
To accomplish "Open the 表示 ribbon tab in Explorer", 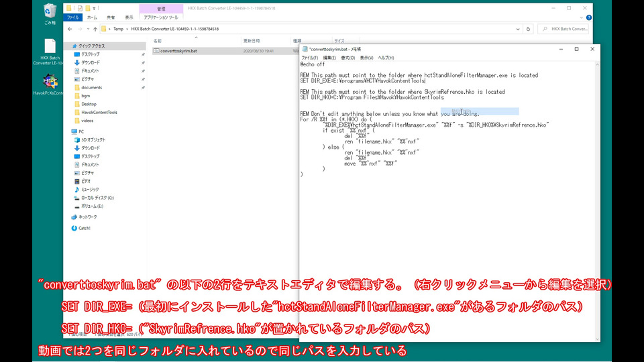I will (x=129, y=17).
